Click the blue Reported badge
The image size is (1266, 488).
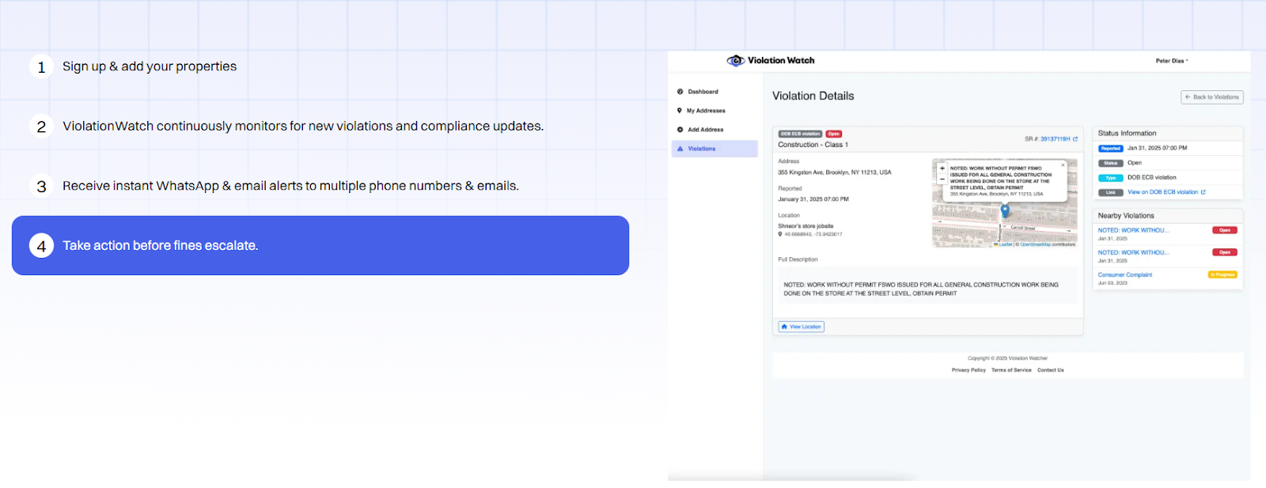pos(1111,149)
